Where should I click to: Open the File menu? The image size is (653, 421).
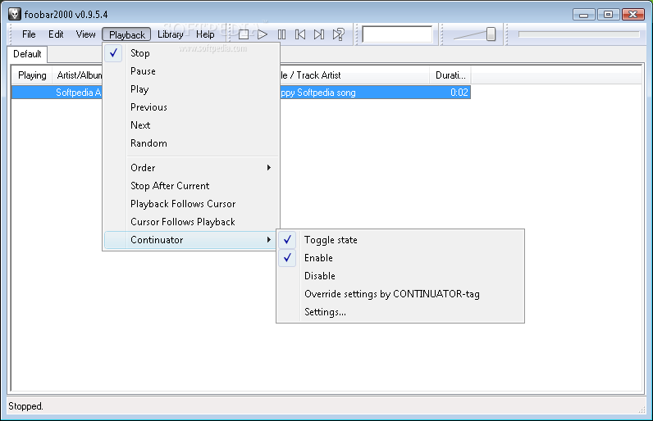(x=29, y=34)
